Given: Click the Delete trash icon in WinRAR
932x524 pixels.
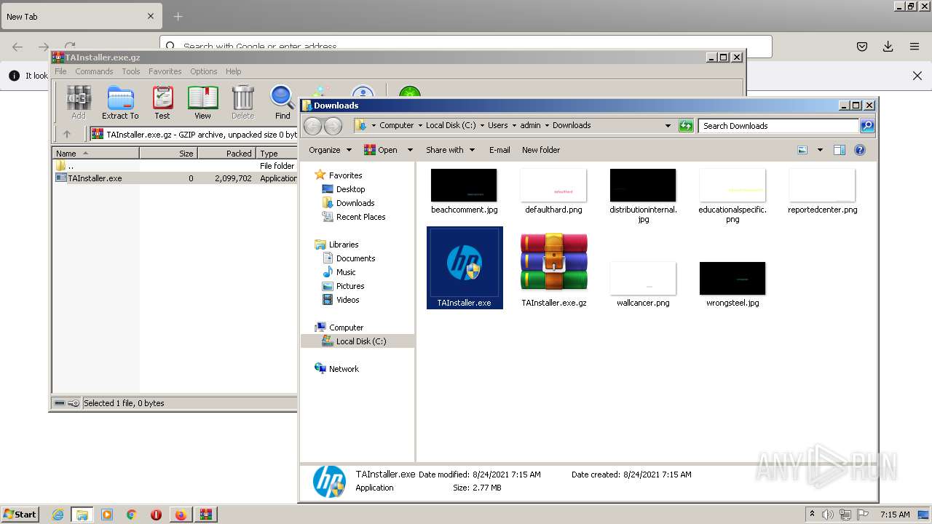Looking at the screenshot, I should click(x=242, y=103).
